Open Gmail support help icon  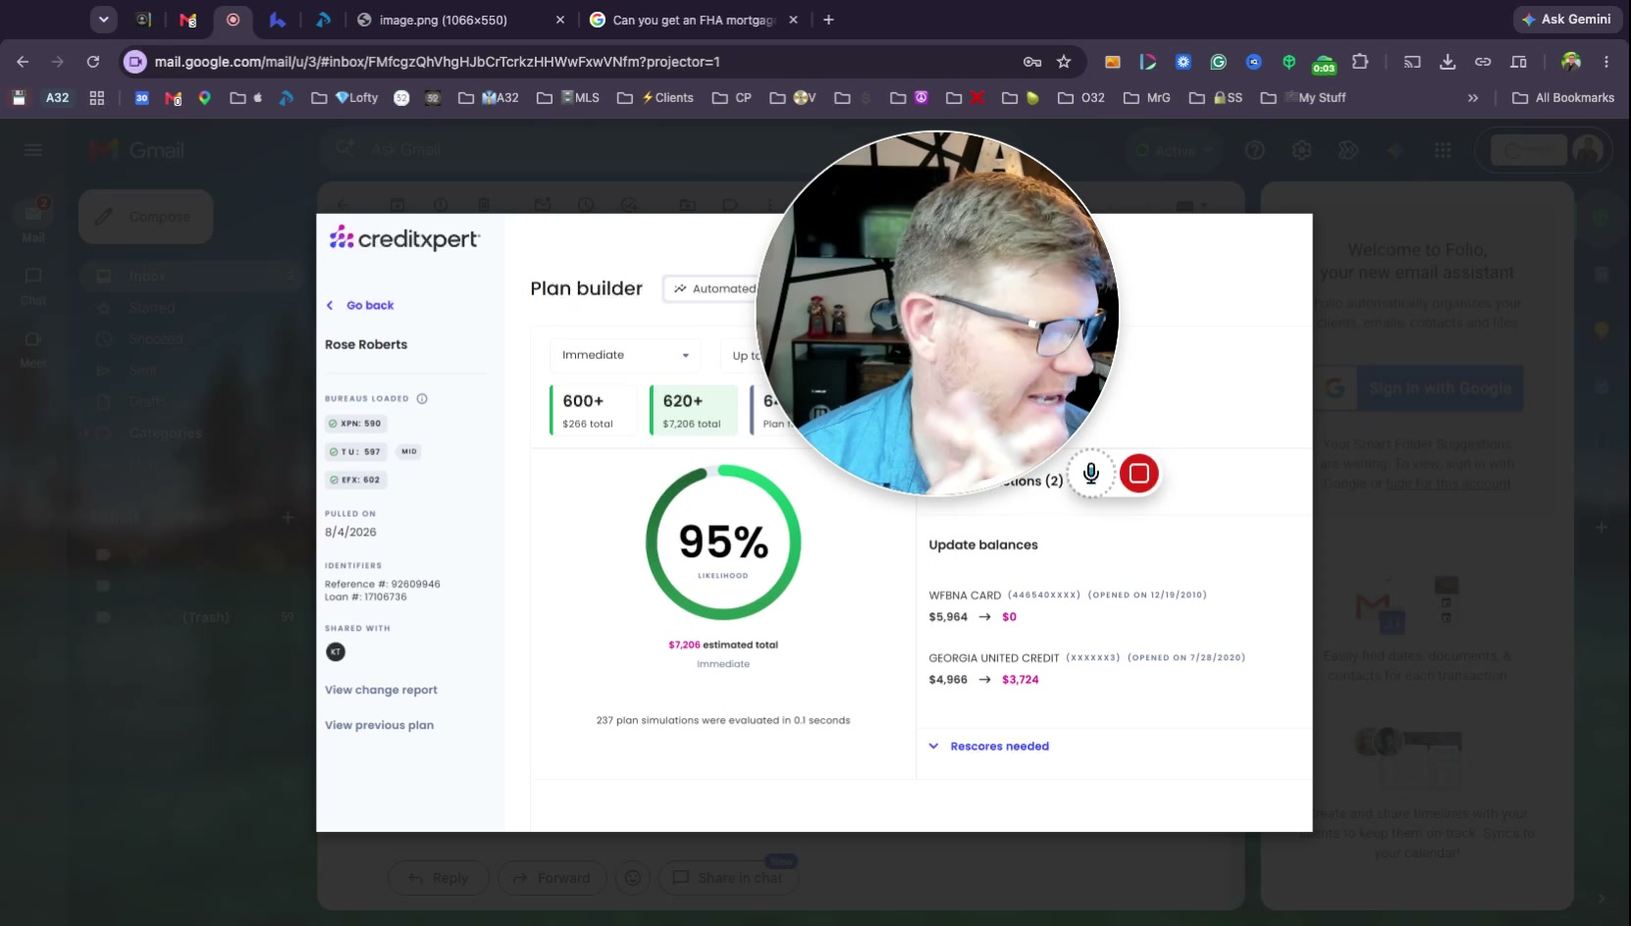[1254, 150]
